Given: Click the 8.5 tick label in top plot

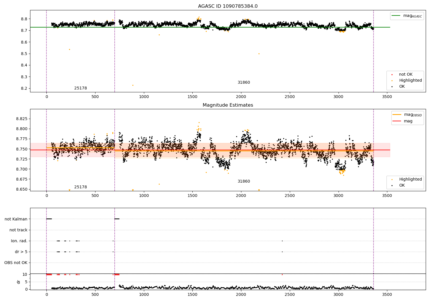Looking at the screenshot, I should (24, 54).
